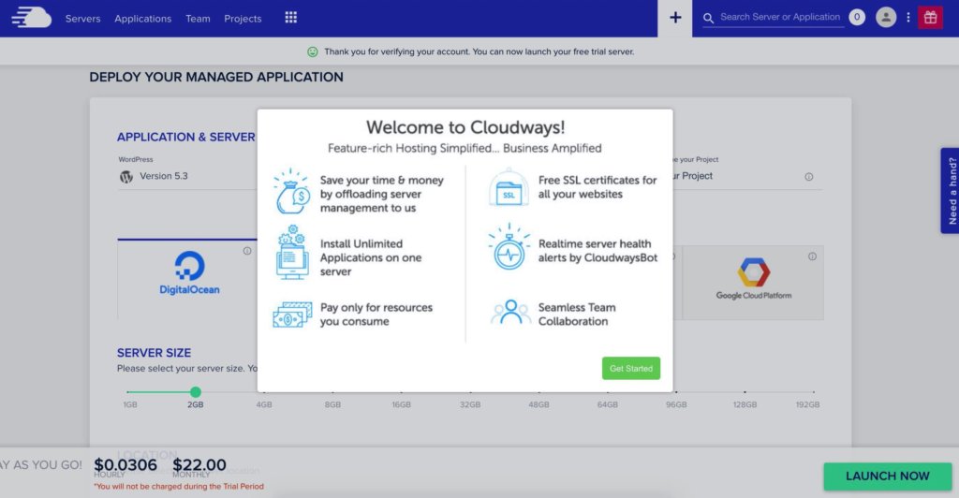The width and height of the screenshot is (959, 498).
Task: Set server size to 4GB
Action: click(x=264, y=404)
